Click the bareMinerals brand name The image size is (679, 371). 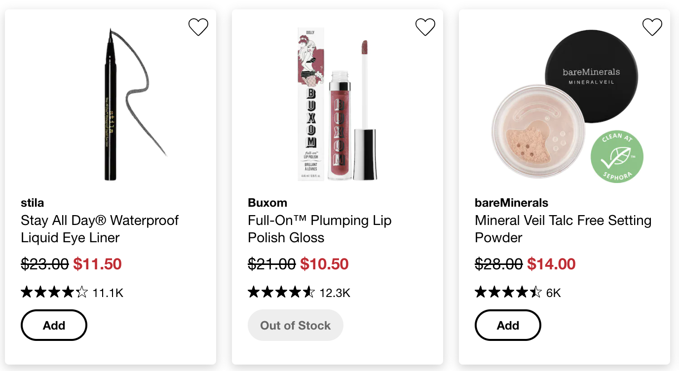click(511, 203)
